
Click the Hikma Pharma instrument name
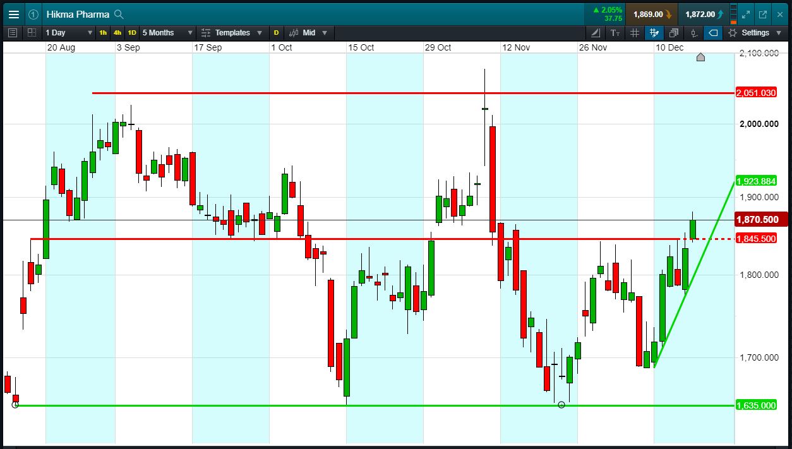click(x=78, y=14)
